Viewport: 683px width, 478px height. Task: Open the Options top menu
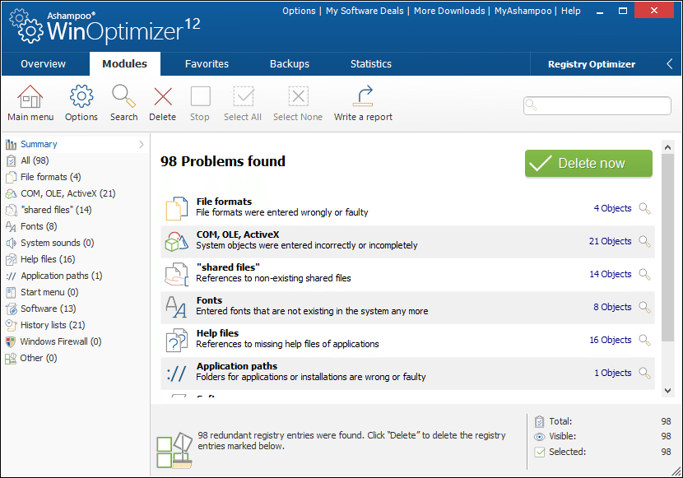coord(299,11)
